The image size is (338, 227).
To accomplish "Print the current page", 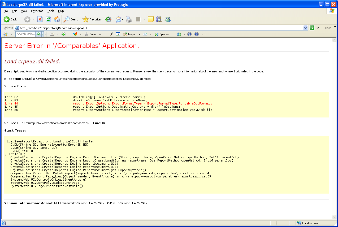I will coord(129,19).
